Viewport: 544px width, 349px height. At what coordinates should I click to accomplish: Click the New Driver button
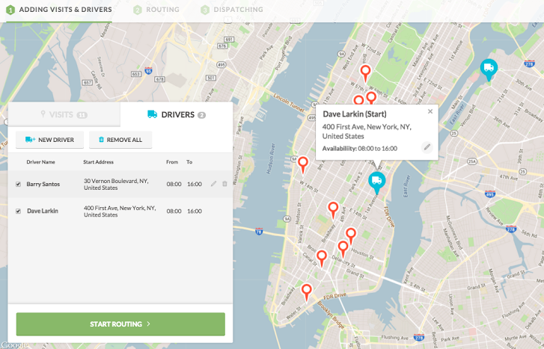click(x=49, y=140)
